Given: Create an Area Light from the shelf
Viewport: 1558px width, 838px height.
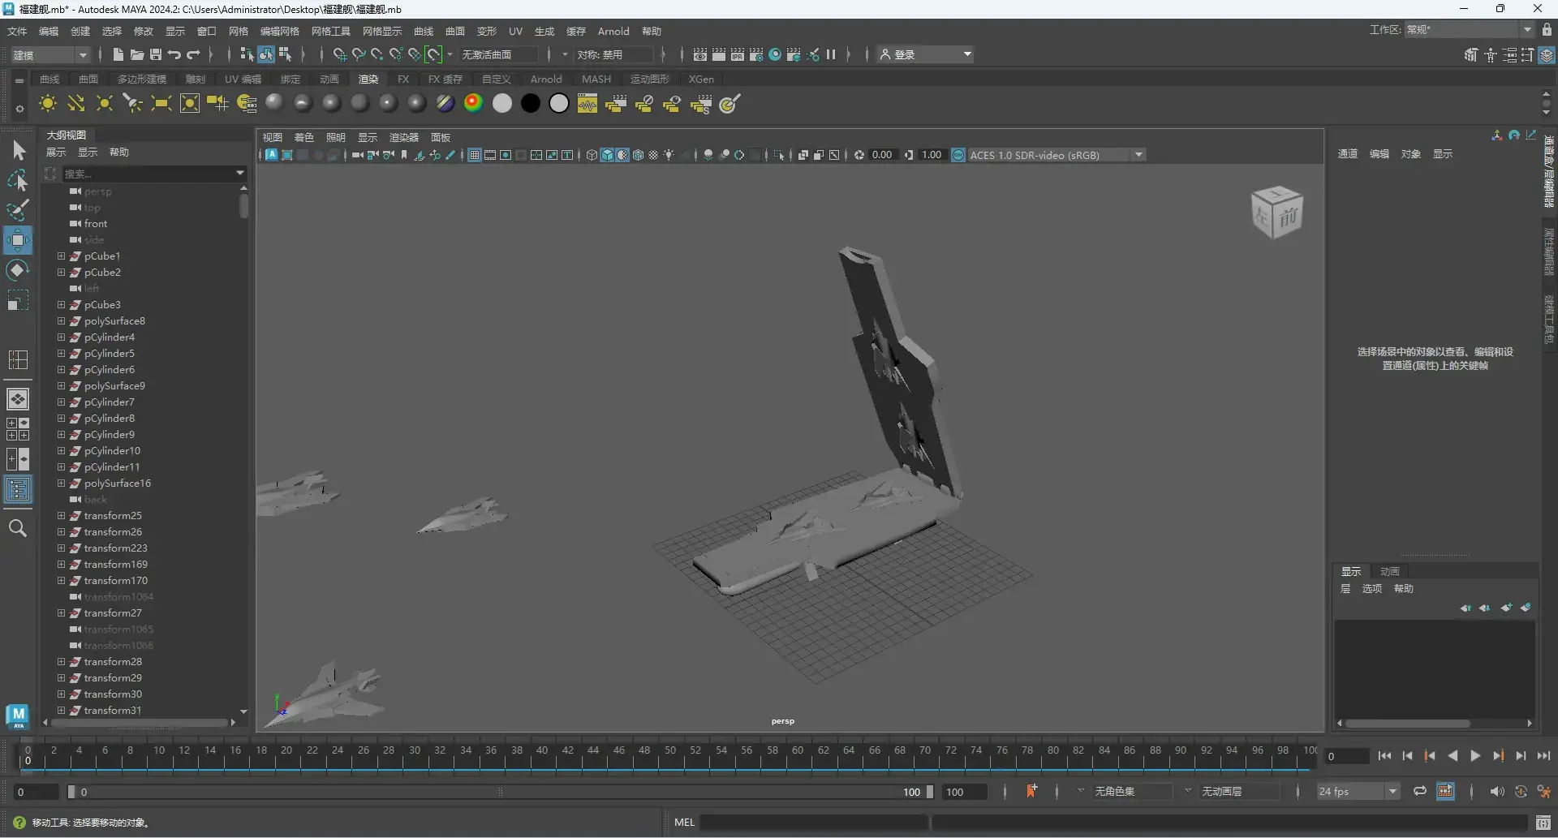Looking at the screenshot, I should (161, 104).
